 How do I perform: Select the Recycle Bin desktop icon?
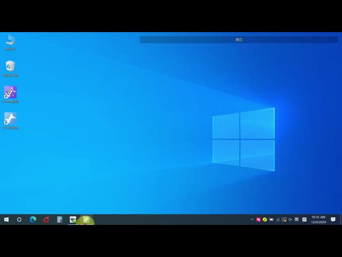[x=10, y=69]
